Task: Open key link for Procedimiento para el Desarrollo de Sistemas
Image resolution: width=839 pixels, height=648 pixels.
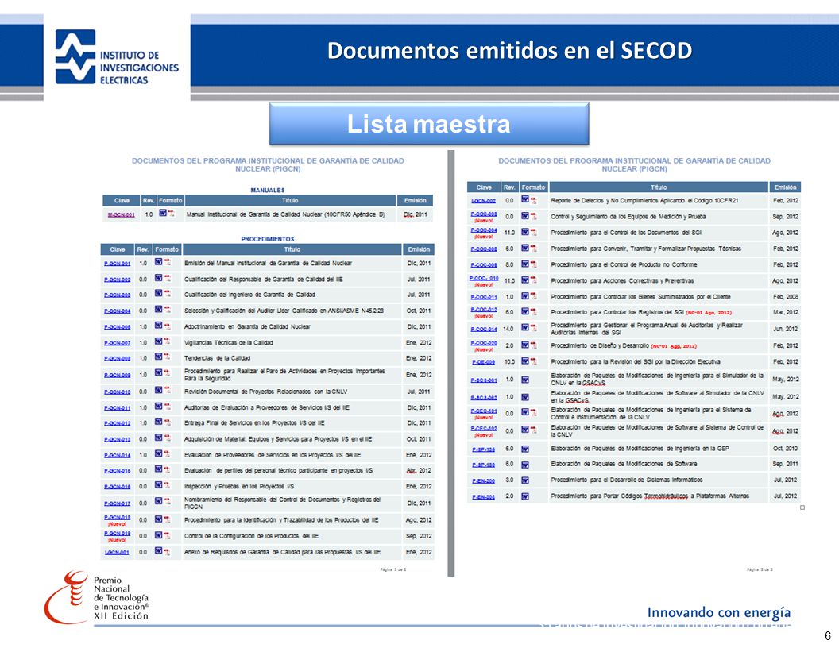Action: 484,481
